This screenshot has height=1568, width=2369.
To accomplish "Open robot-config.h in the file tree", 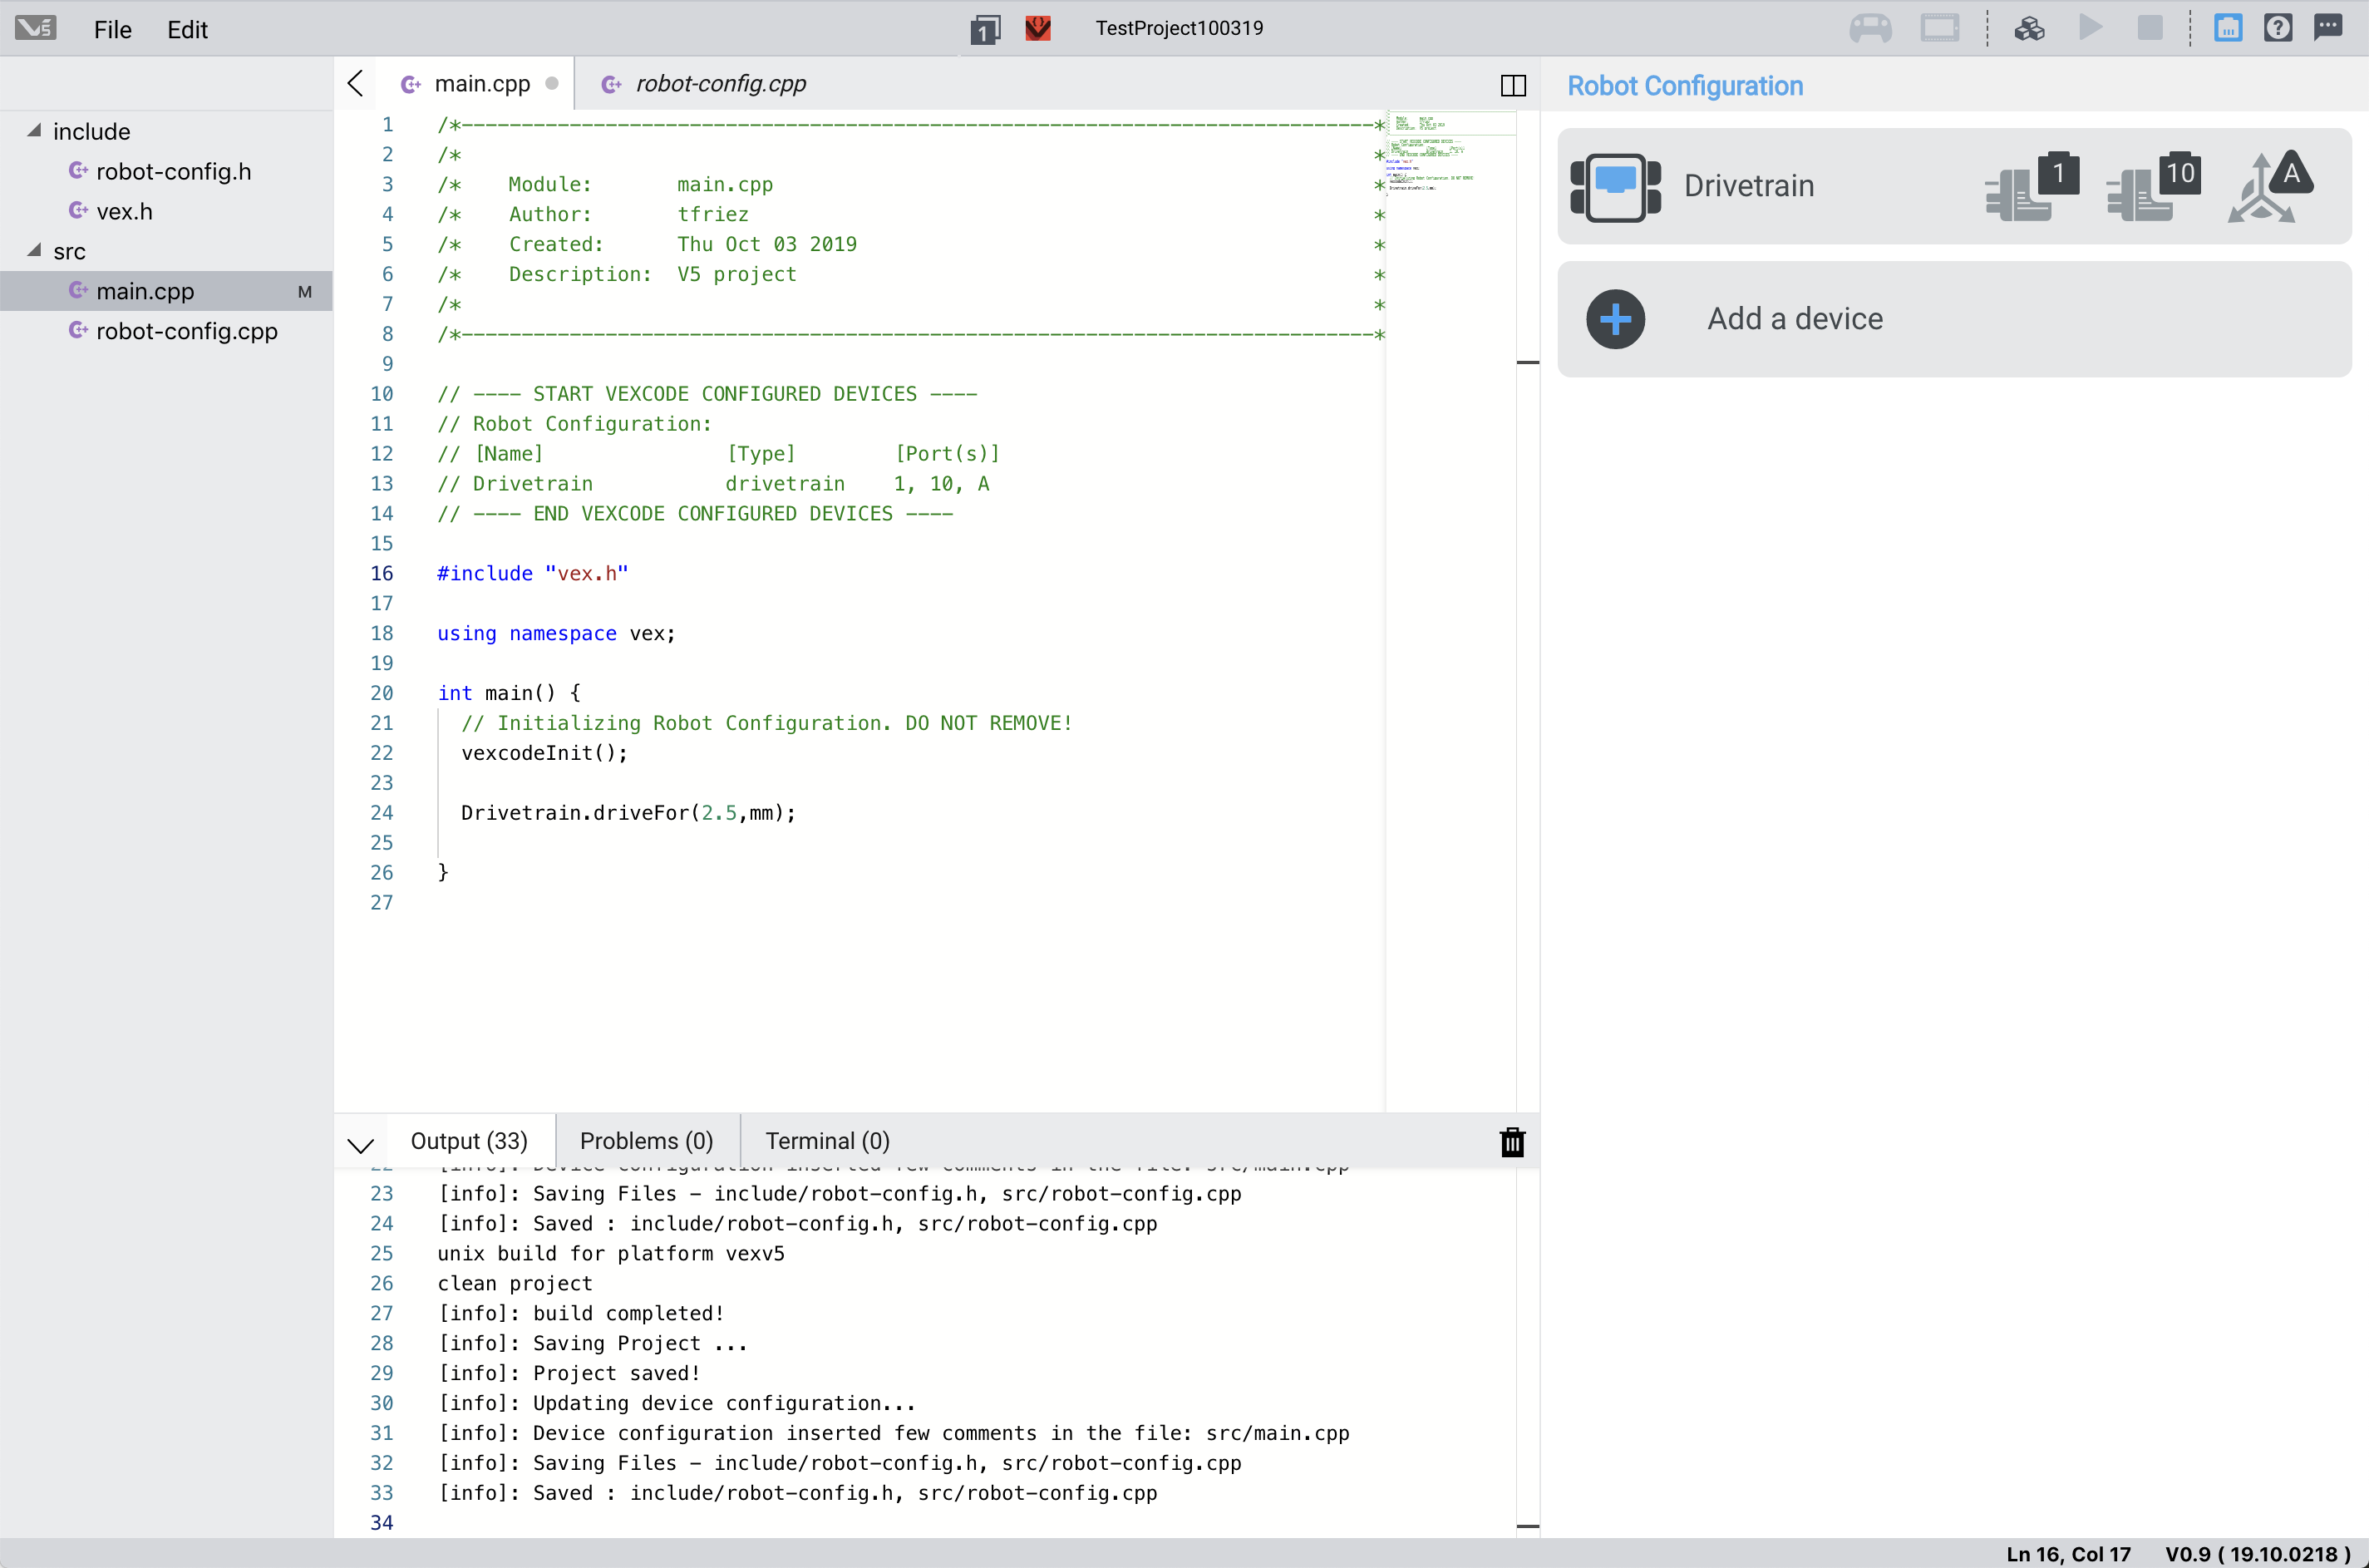I will click(173, 171).
